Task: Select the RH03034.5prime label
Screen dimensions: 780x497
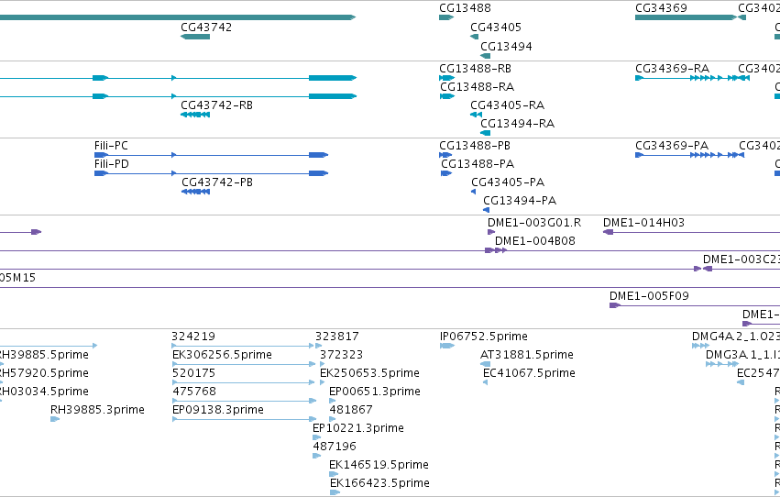Action: tap(44, 392)
